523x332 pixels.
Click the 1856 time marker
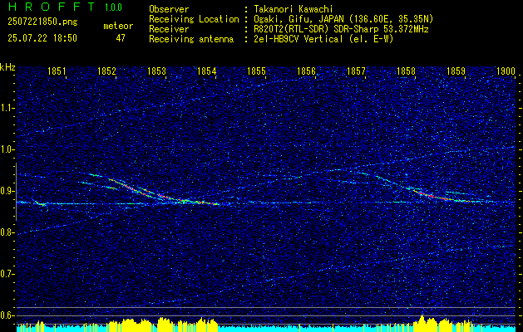(x=306, y=71)
